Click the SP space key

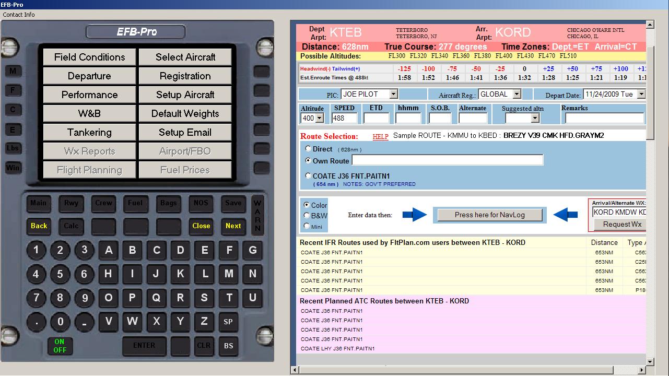(228, 322)
